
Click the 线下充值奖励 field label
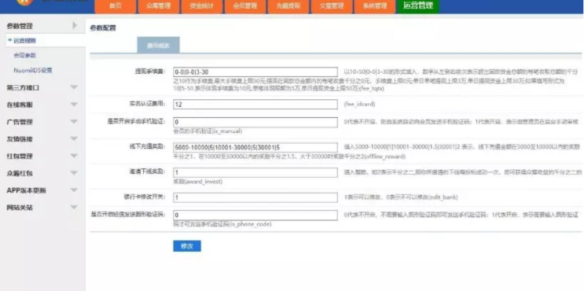pyautogui.click(x=147, y=146)
